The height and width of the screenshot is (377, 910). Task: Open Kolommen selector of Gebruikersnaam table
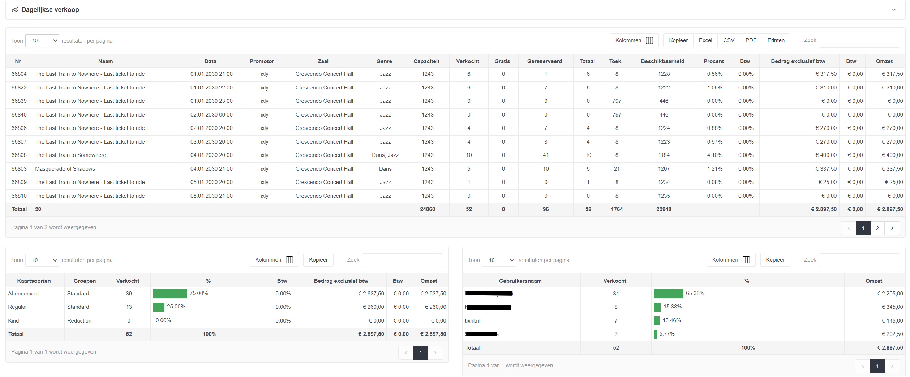pyautogui.click(x=731, y=260)
